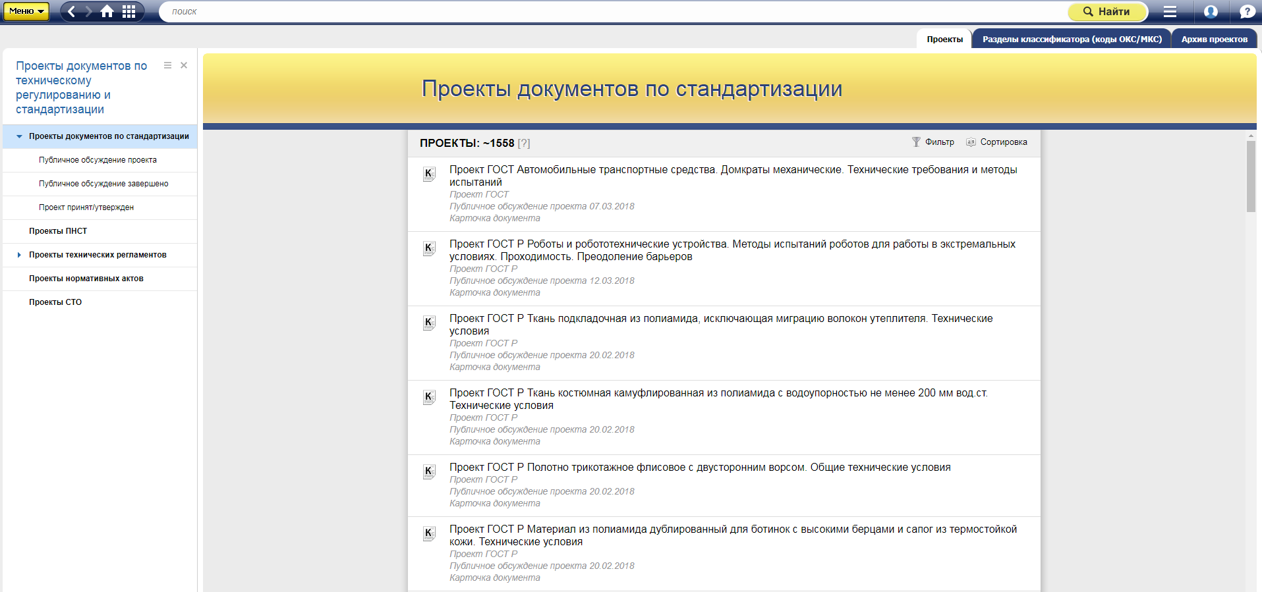Image resolution: width=1262 pixels, height=592 pixels.
Task: Open the grid apps icon
Action: pyautogui.click(x=129, y=11)
